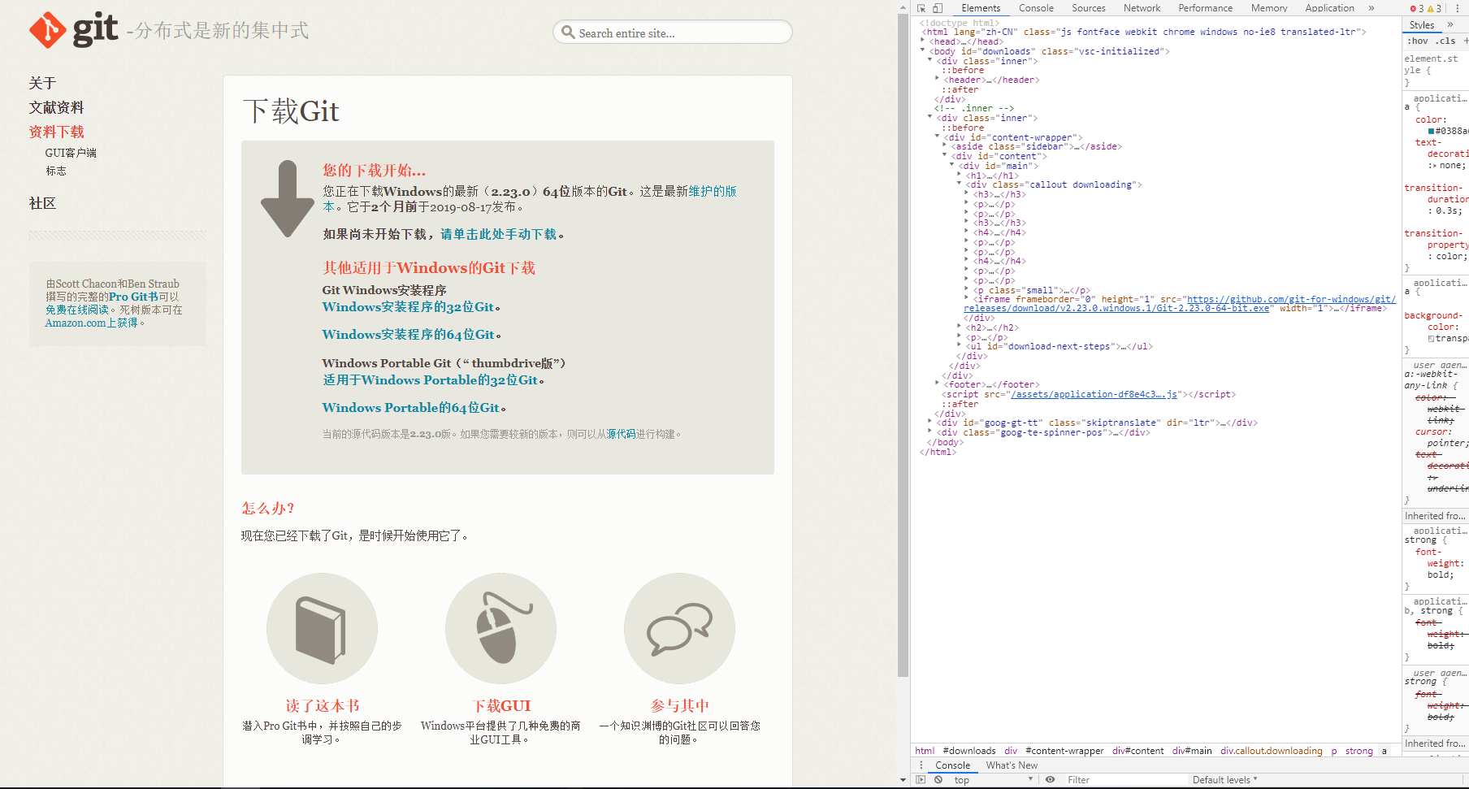The image size is (1469, 789).
Task: Select the div.callout.downloading breadcrumb
Action: pos(1271,751)
